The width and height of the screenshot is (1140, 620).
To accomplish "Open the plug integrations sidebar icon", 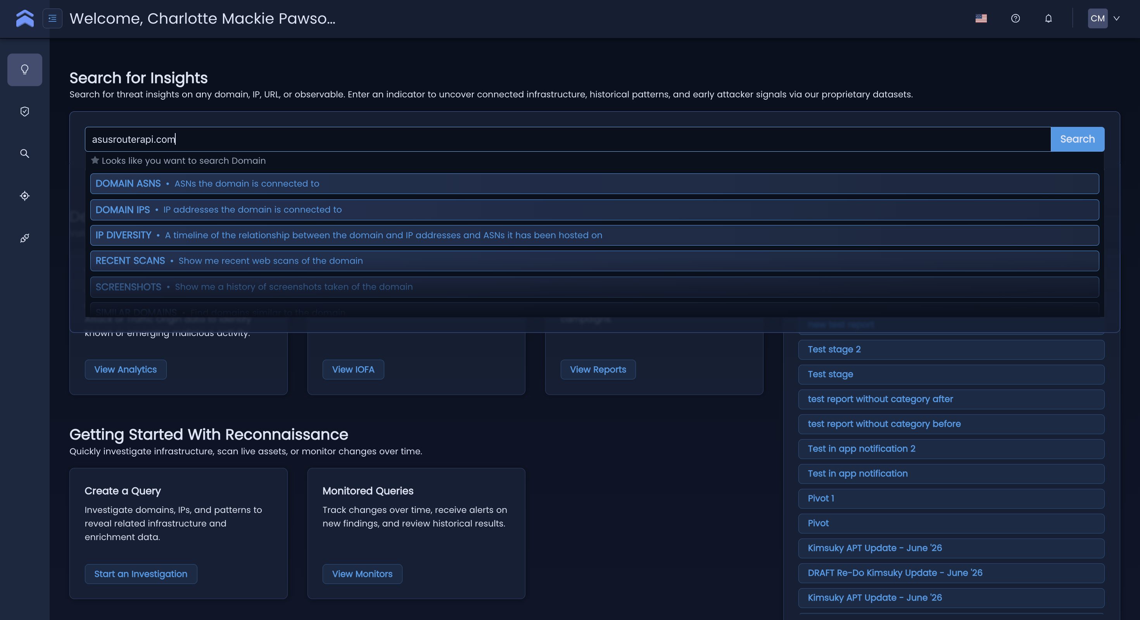I will (25, 238).
